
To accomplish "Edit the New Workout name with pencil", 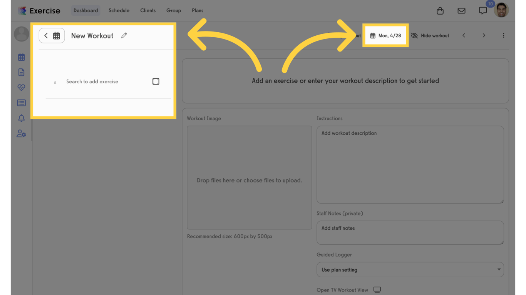I will (x=124, y=35).
